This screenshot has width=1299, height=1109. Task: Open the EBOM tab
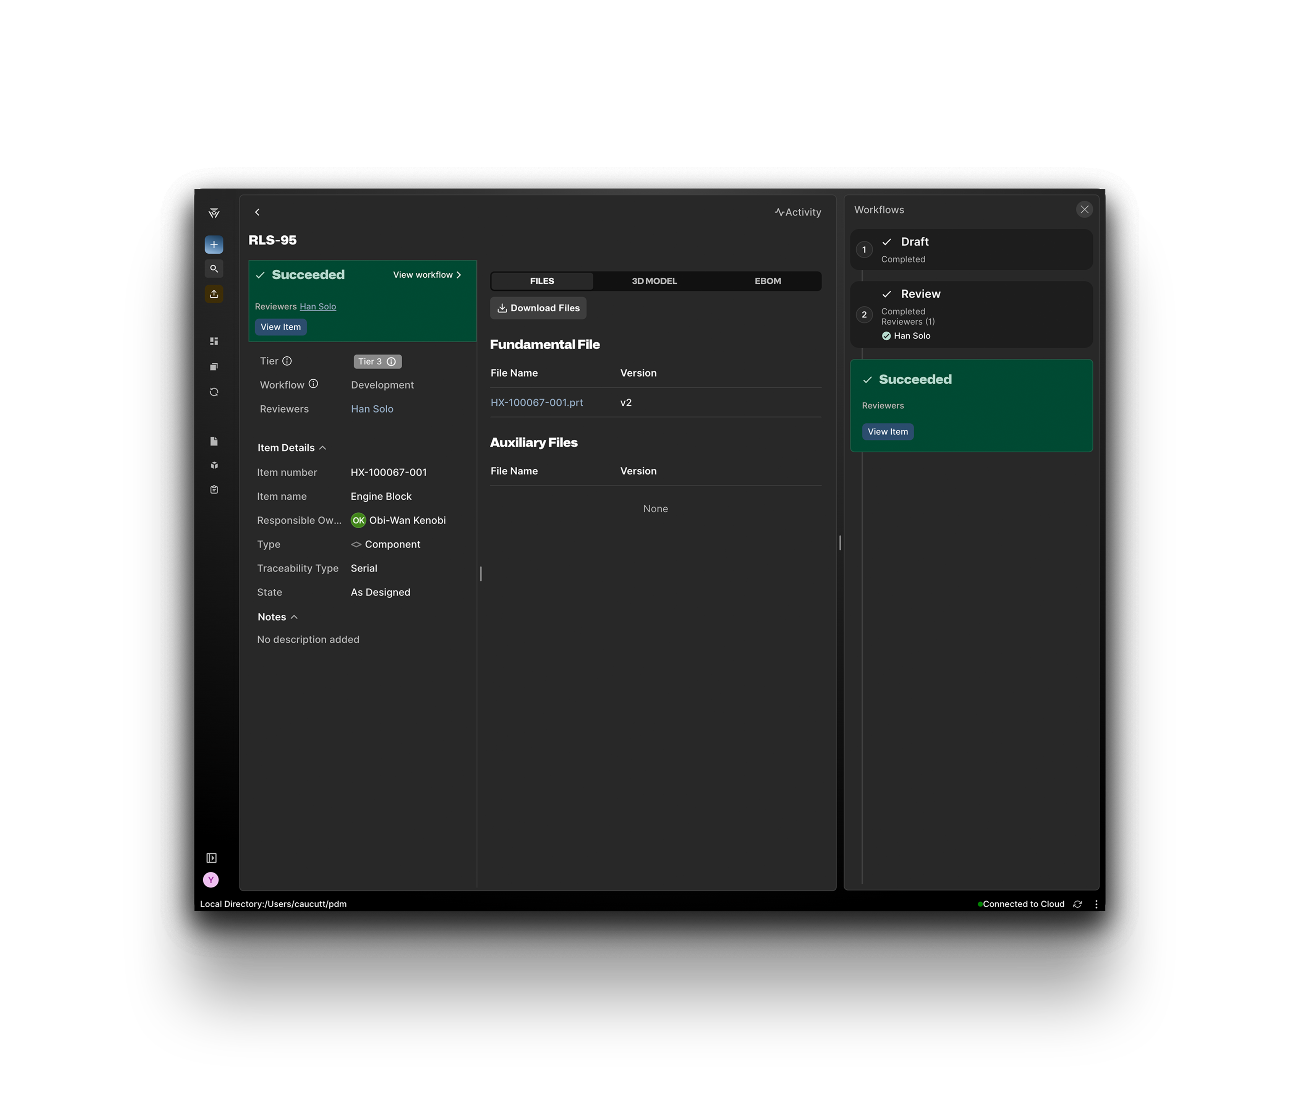pyautogui.click(x=768, y=281)
